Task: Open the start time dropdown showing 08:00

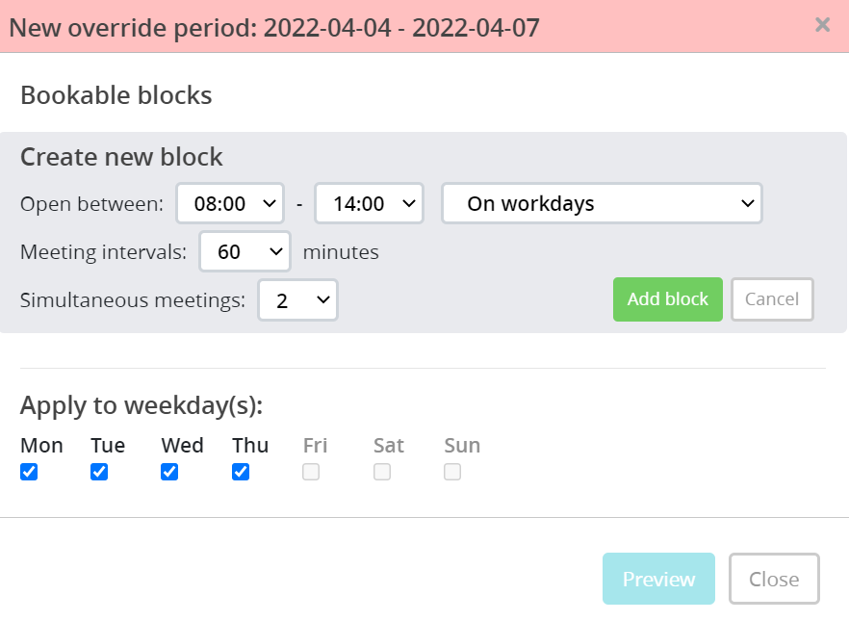Action: point(230,203)
